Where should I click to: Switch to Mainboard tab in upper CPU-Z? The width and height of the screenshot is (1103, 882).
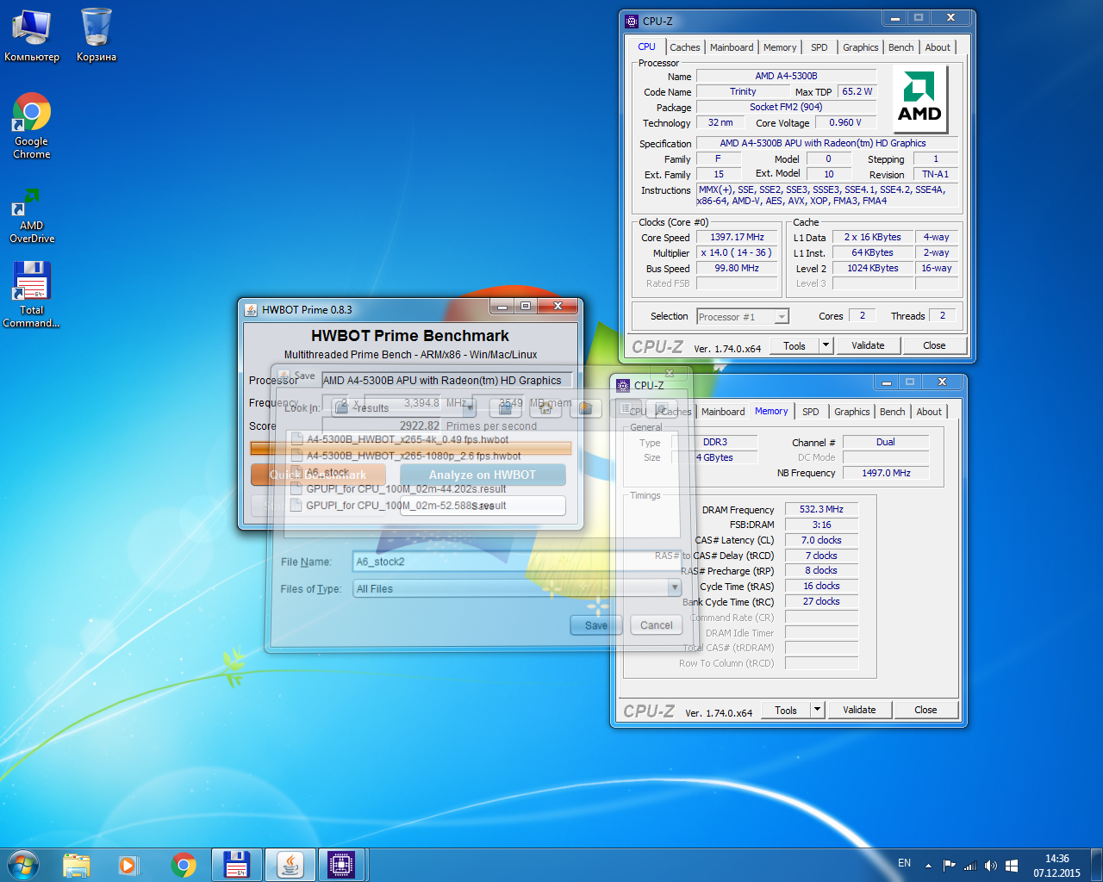[732, 47]
